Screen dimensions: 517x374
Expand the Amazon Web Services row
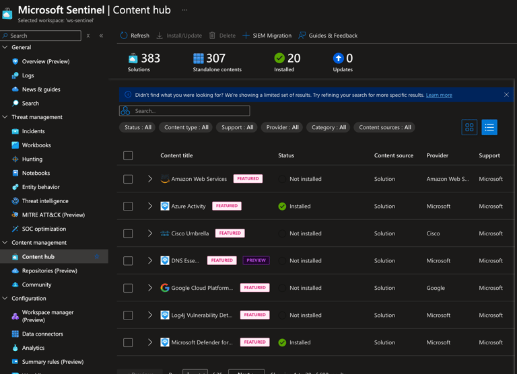(x=150, y=179)
